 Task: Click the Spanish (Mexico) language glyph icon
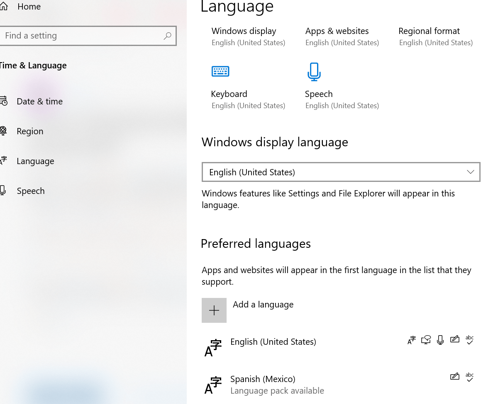(213, 385)
